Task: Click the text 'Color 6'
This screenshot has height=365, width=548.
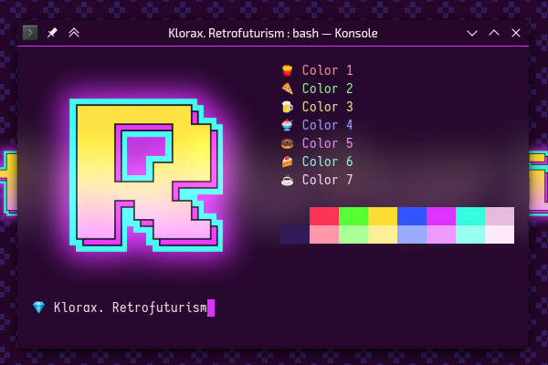Action: [328, 162]
